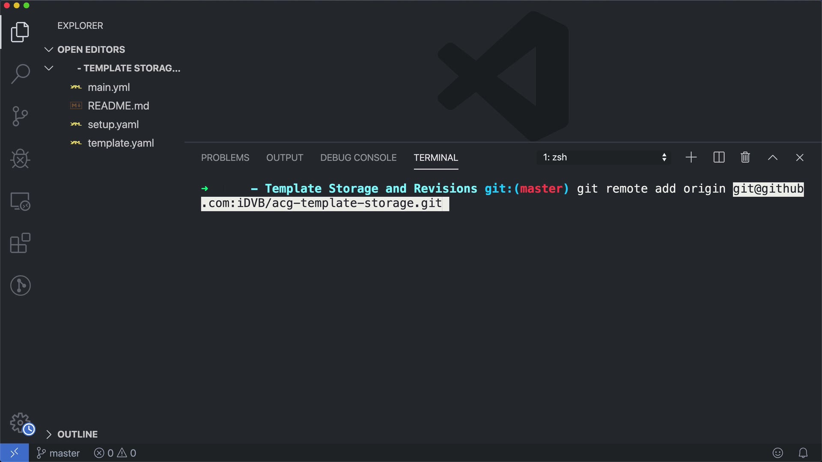Open the Extensions view
Image resolution: width=822 pixels, height=462 pixels.
pos(20,243)
